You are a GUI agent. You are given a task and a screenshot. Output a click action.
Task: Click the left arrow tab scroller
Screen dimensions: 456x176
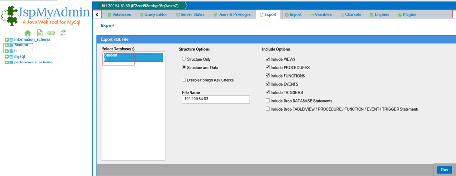(x=97, y=14)
